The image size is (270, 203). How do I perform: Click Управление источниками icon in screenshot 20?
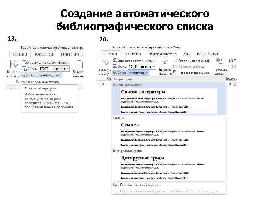(114, 61)
